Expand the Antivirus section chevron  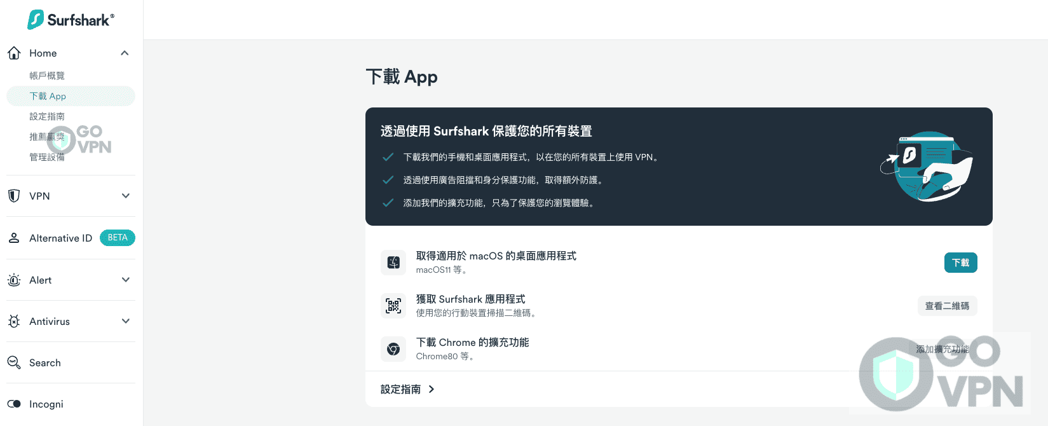click(125, 321)
